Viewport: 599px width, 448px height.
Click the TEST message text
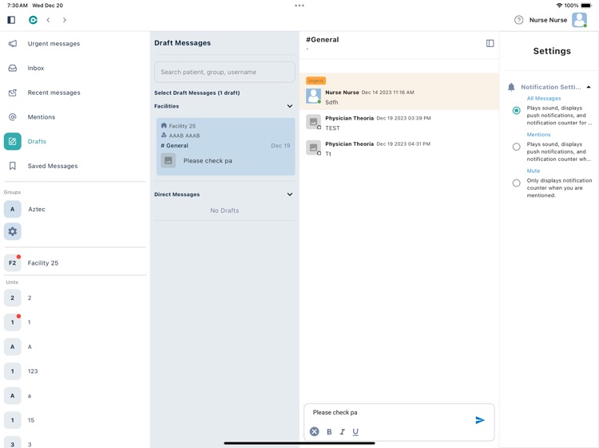(332, 128)
